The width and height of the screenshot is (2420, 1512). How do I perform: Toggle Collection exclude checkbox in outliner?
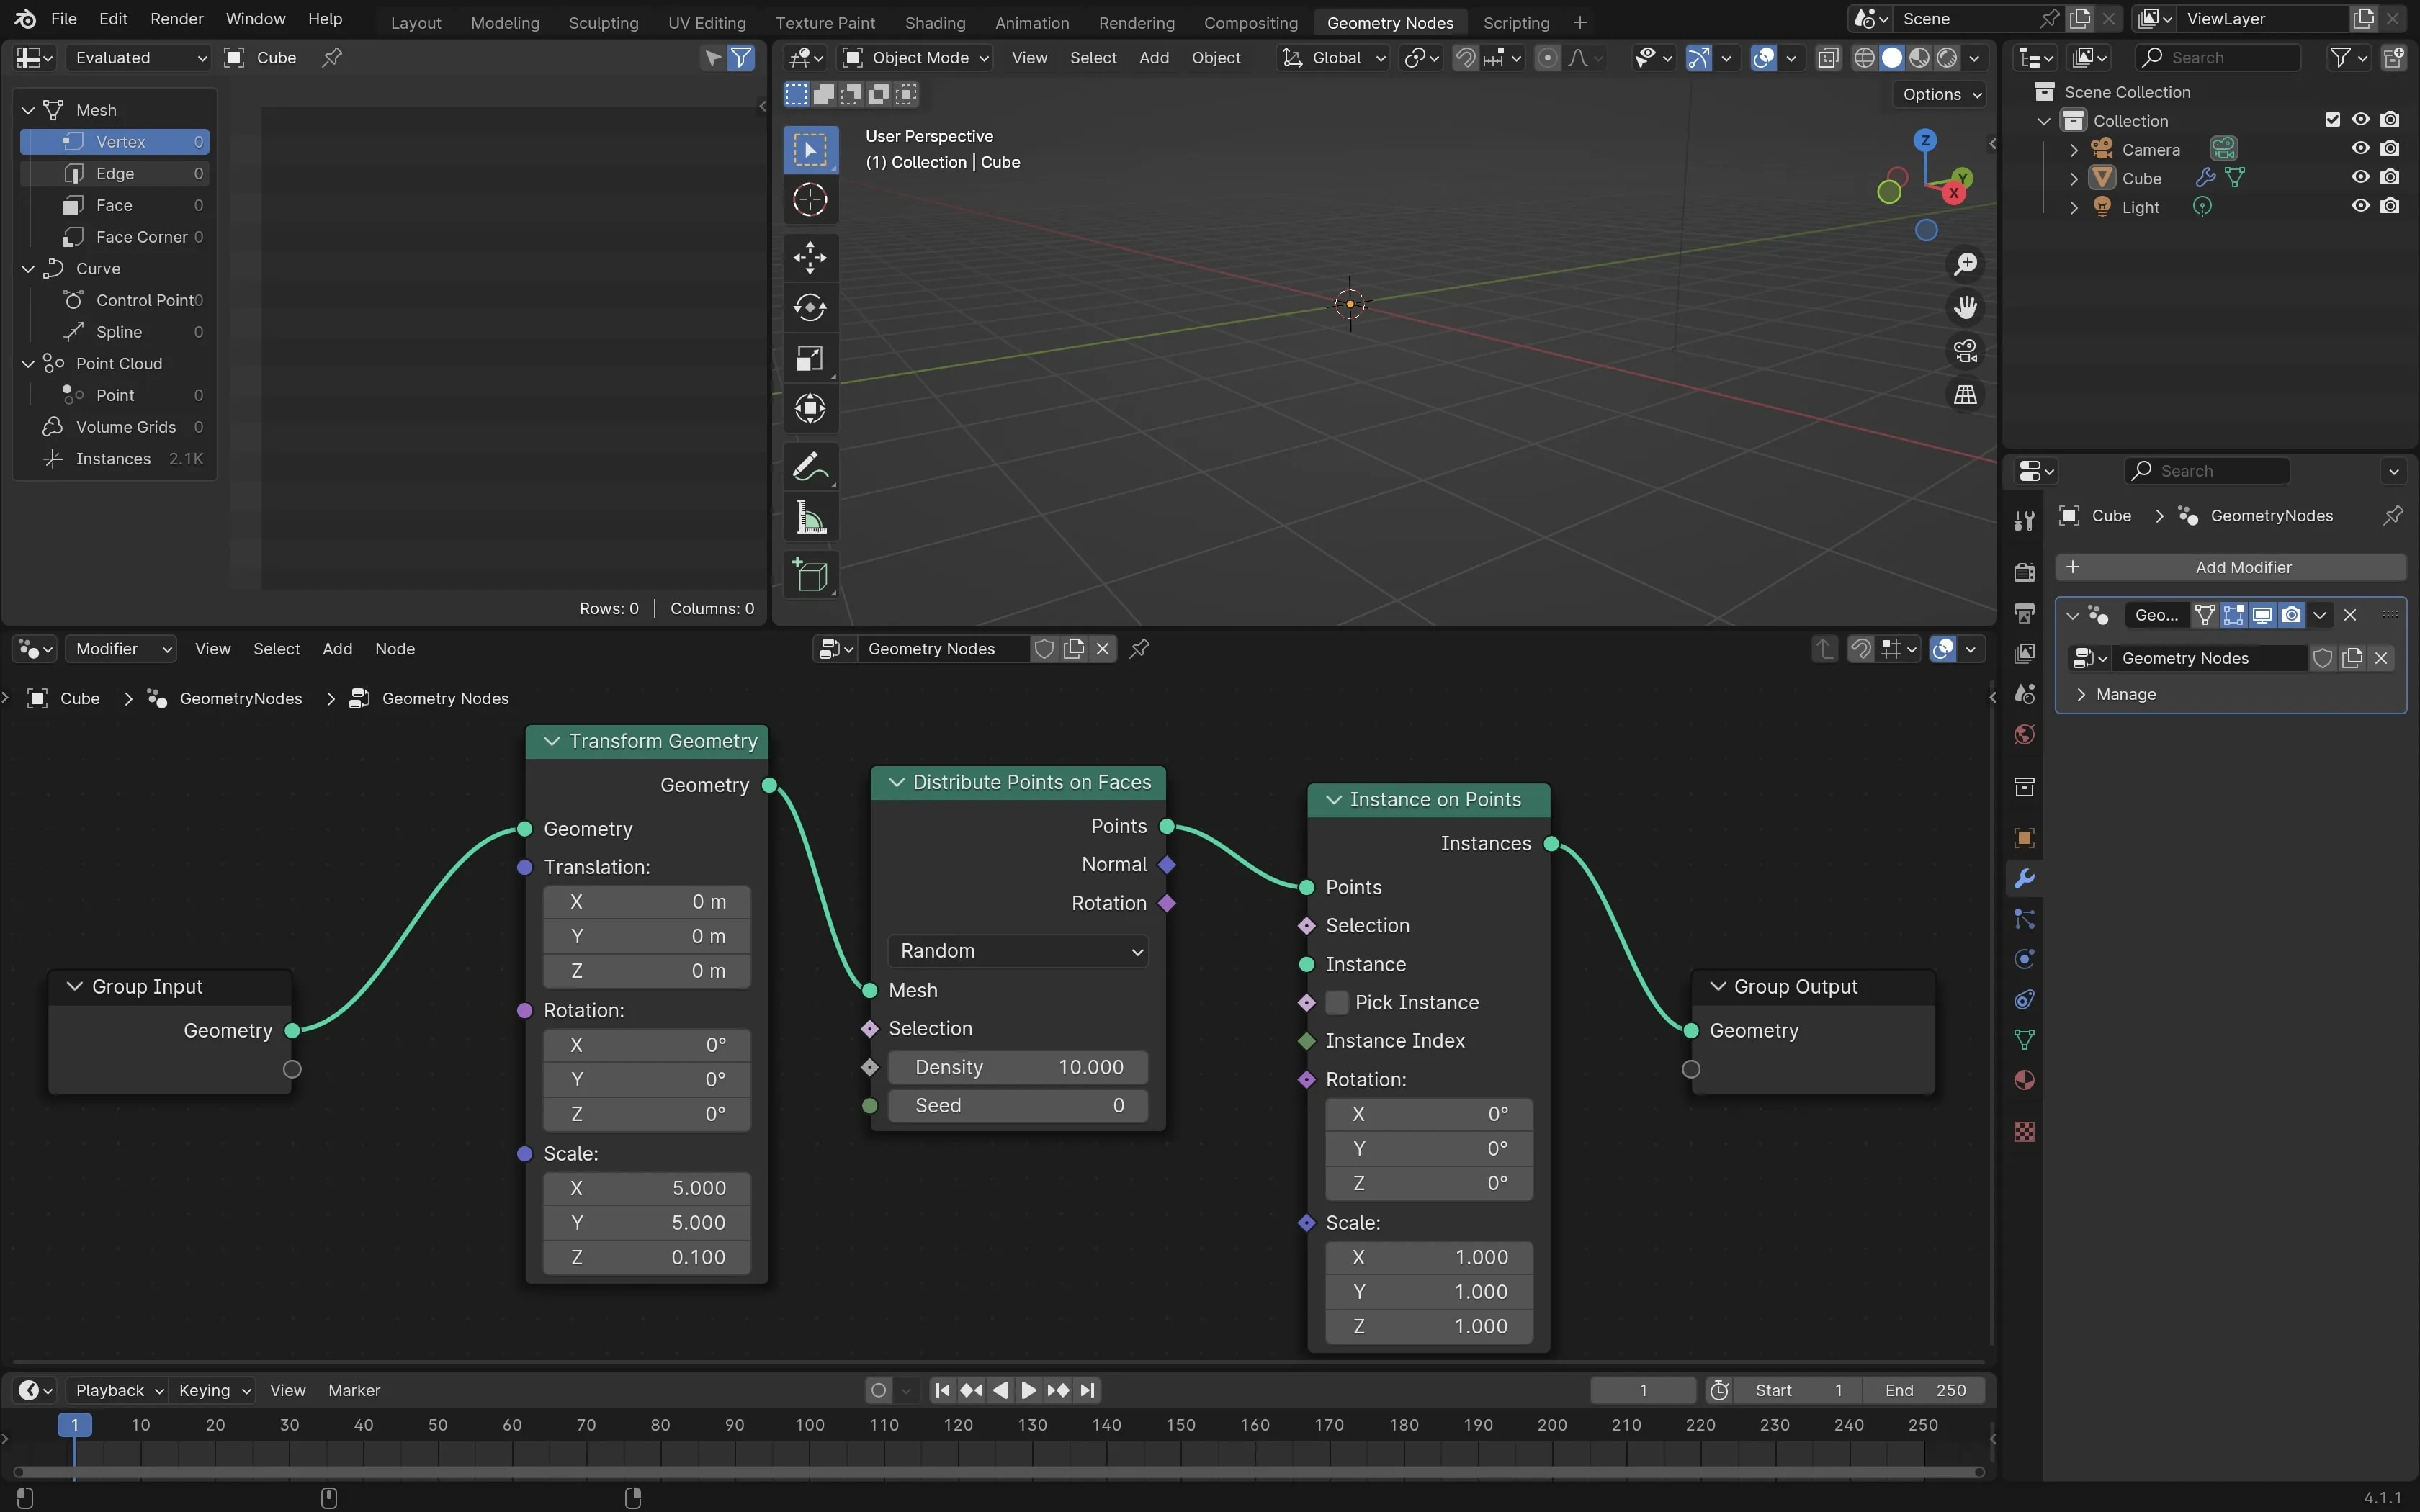click(x=2332, y=120)
